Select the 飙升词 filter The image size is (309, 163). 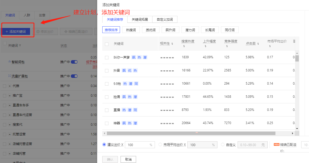tap(170, 30)
